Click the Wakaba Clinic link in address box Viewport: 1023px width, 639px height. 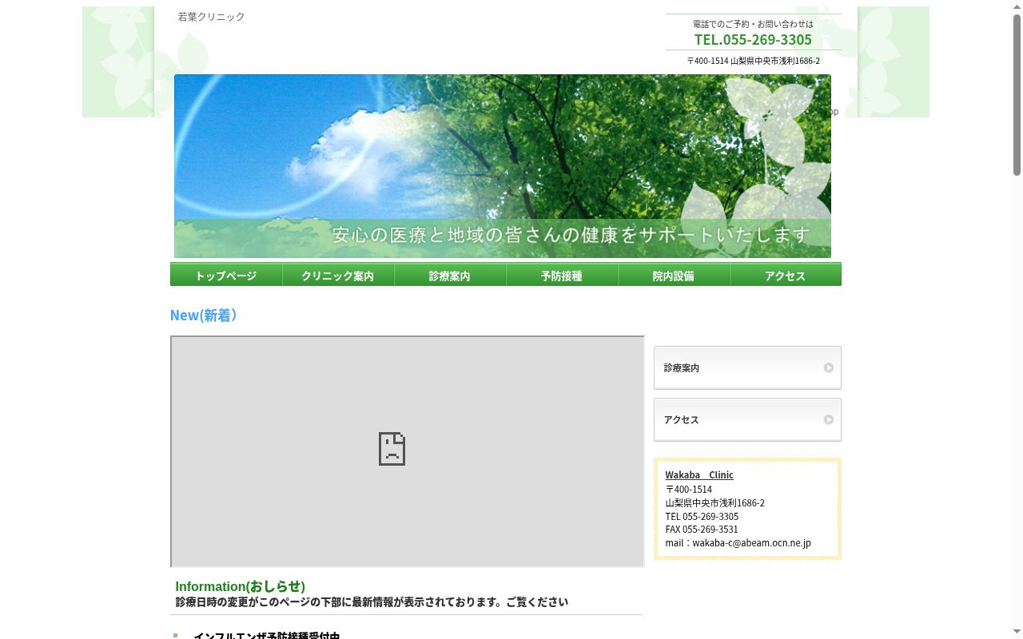[x=699, y=475]
